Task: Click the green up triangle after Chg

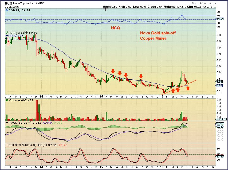Action: click(x=215, y=7)
